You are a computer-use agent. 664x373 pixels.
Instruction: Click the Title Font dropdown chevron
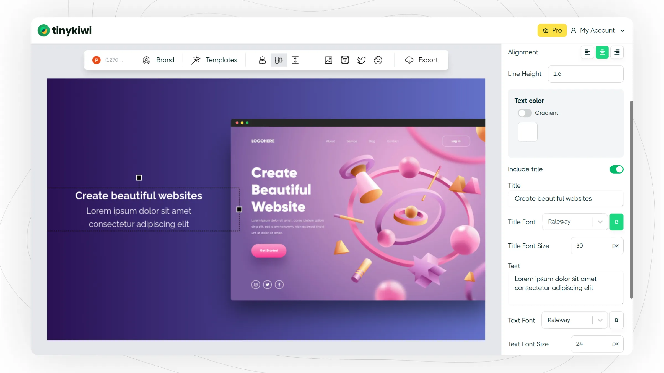(600, 222)
